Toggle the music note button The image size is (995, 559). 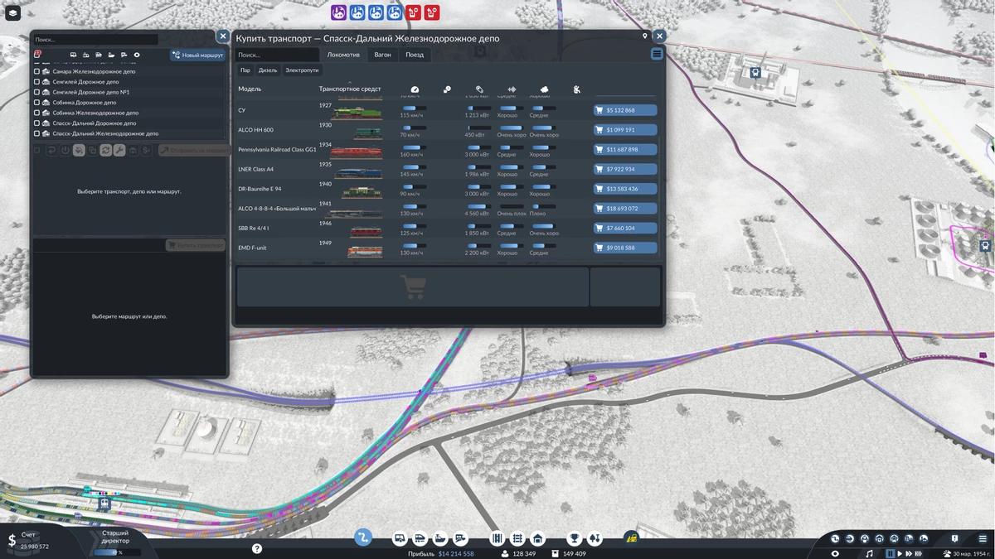coord(869,553)
